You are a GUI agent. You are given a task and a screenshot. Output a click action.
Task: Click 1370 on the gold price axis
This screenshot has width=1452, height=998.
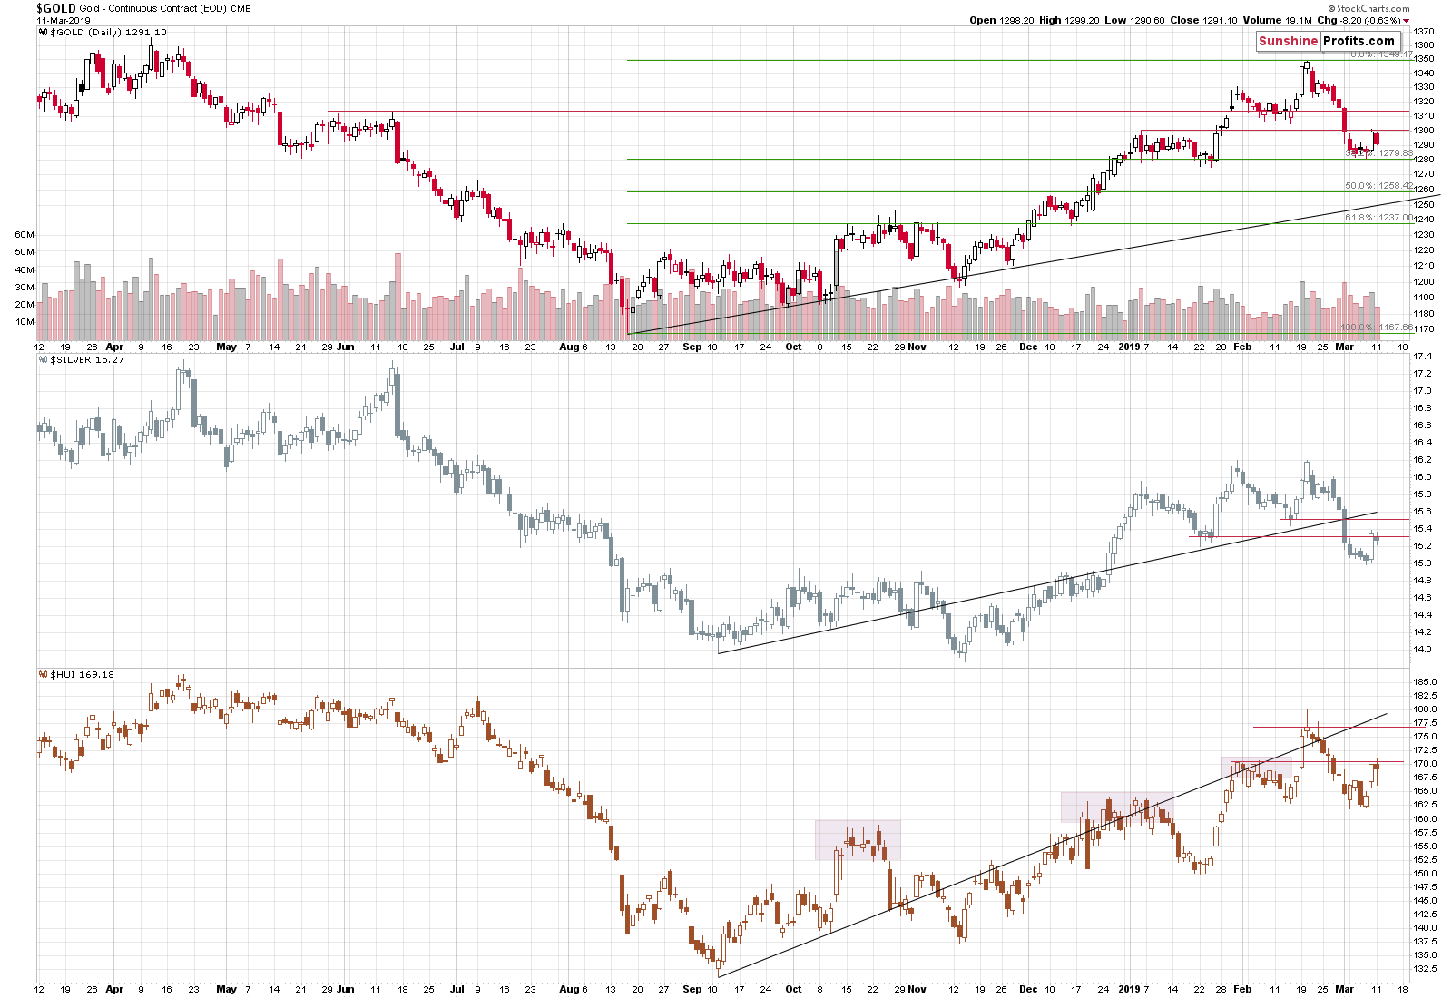tap(1424, 32)
